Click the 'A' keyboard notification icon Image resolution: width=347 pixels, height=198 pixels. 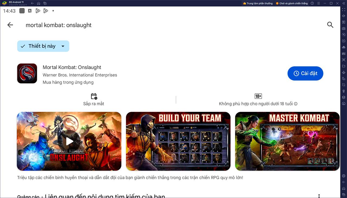click(30, 11)
